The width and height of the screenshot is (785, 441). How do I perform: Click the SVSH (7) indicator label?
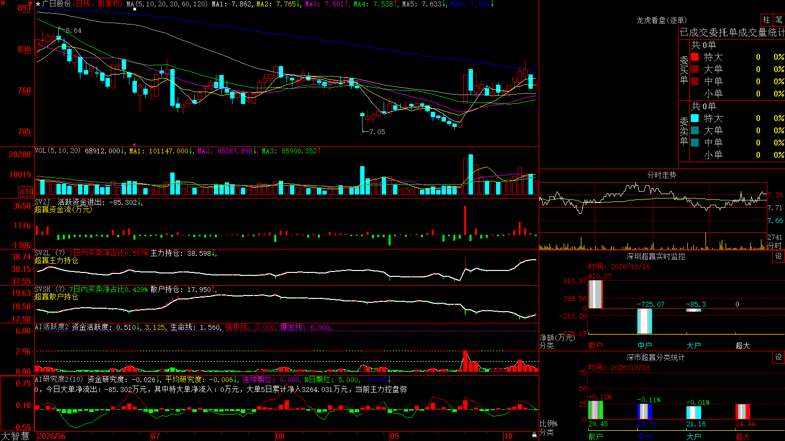click(50, 290)
